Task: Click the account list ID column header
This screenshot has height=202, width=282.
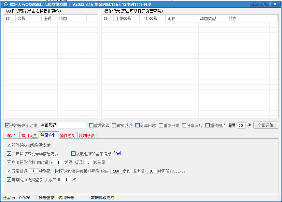Action: click(x=10, y=18)
